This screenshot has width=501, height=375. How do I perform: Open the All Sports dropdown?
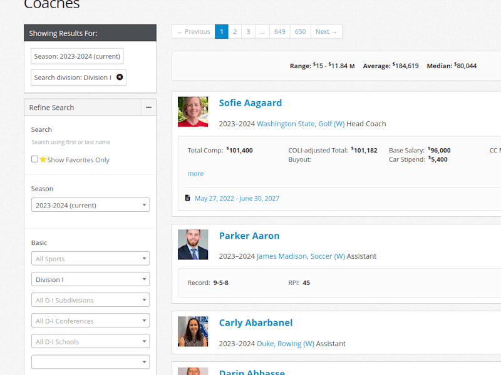[90, 259]
